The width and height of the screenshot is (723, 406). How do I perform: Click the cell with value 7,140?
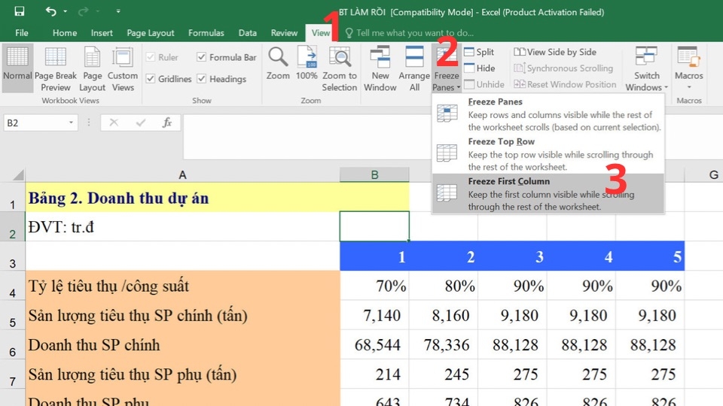(x=374, y=315)
